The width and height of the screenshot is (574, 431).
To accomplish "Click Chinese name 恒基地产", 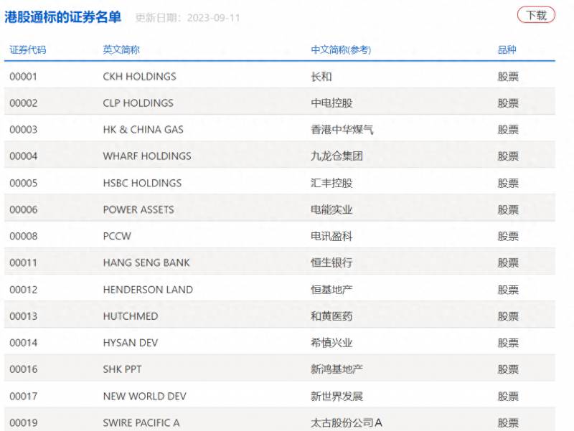I will [331, 290].
